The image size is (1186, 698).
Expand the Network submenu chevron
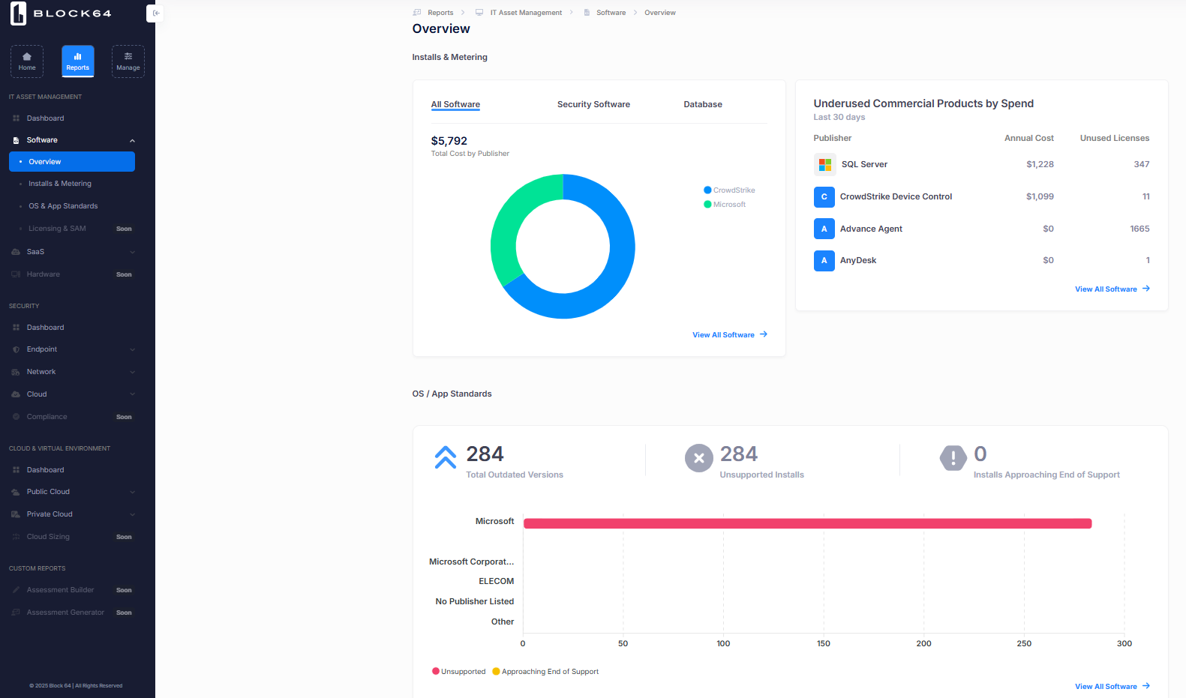coord(133,372)
